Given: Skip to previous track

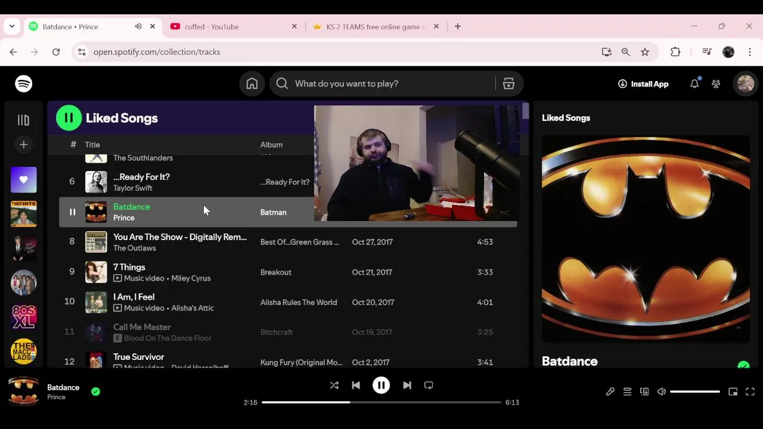Looking at the screenshot, I should click(356, 386).
